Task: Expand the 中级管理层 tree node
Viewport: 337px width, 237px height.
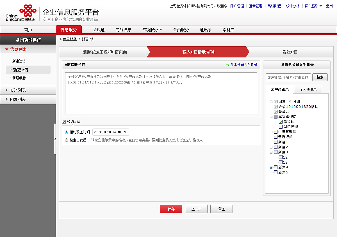Action: point(271,132)
